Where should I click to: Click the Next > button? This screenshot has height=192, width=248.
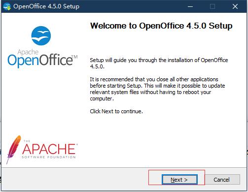[x=179, y=180]
